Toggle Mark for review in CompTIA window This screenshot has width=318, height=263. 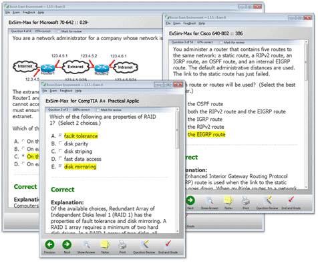click(x=98, y=109)
